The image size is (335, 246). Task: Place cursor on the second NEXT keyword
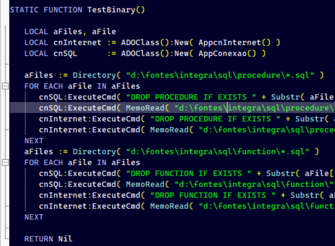pyautogui.click(x=34, y=217)
